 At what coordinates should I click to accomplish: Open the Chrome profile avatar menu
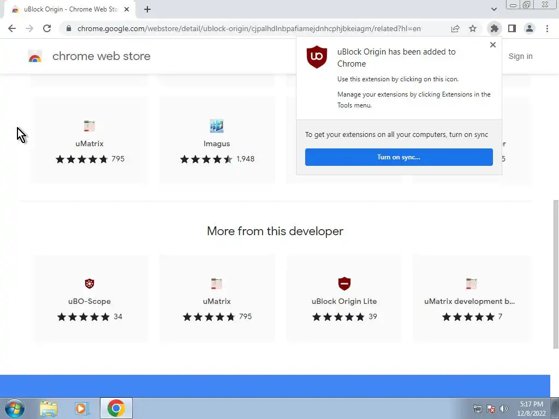(530, 28)
